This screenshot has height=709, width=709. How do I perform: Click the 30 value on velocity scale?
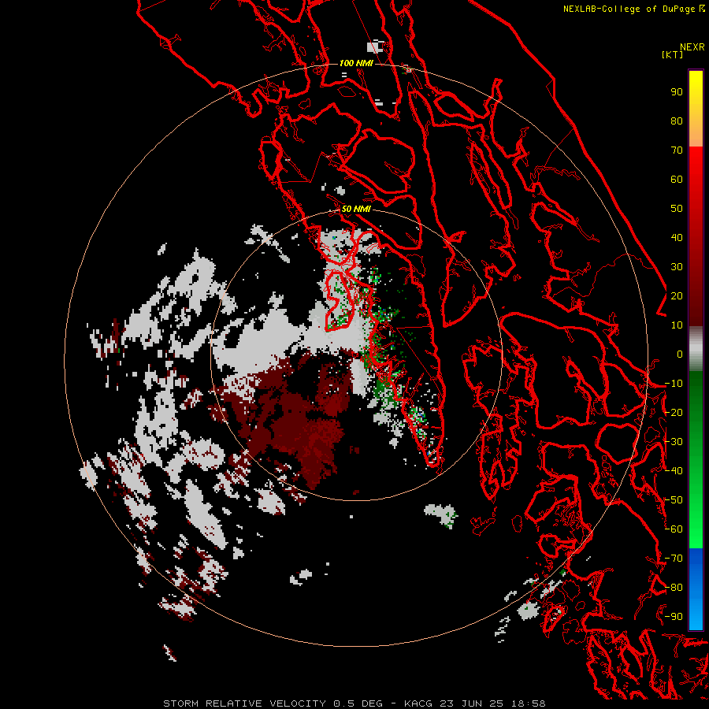(677, 267)
